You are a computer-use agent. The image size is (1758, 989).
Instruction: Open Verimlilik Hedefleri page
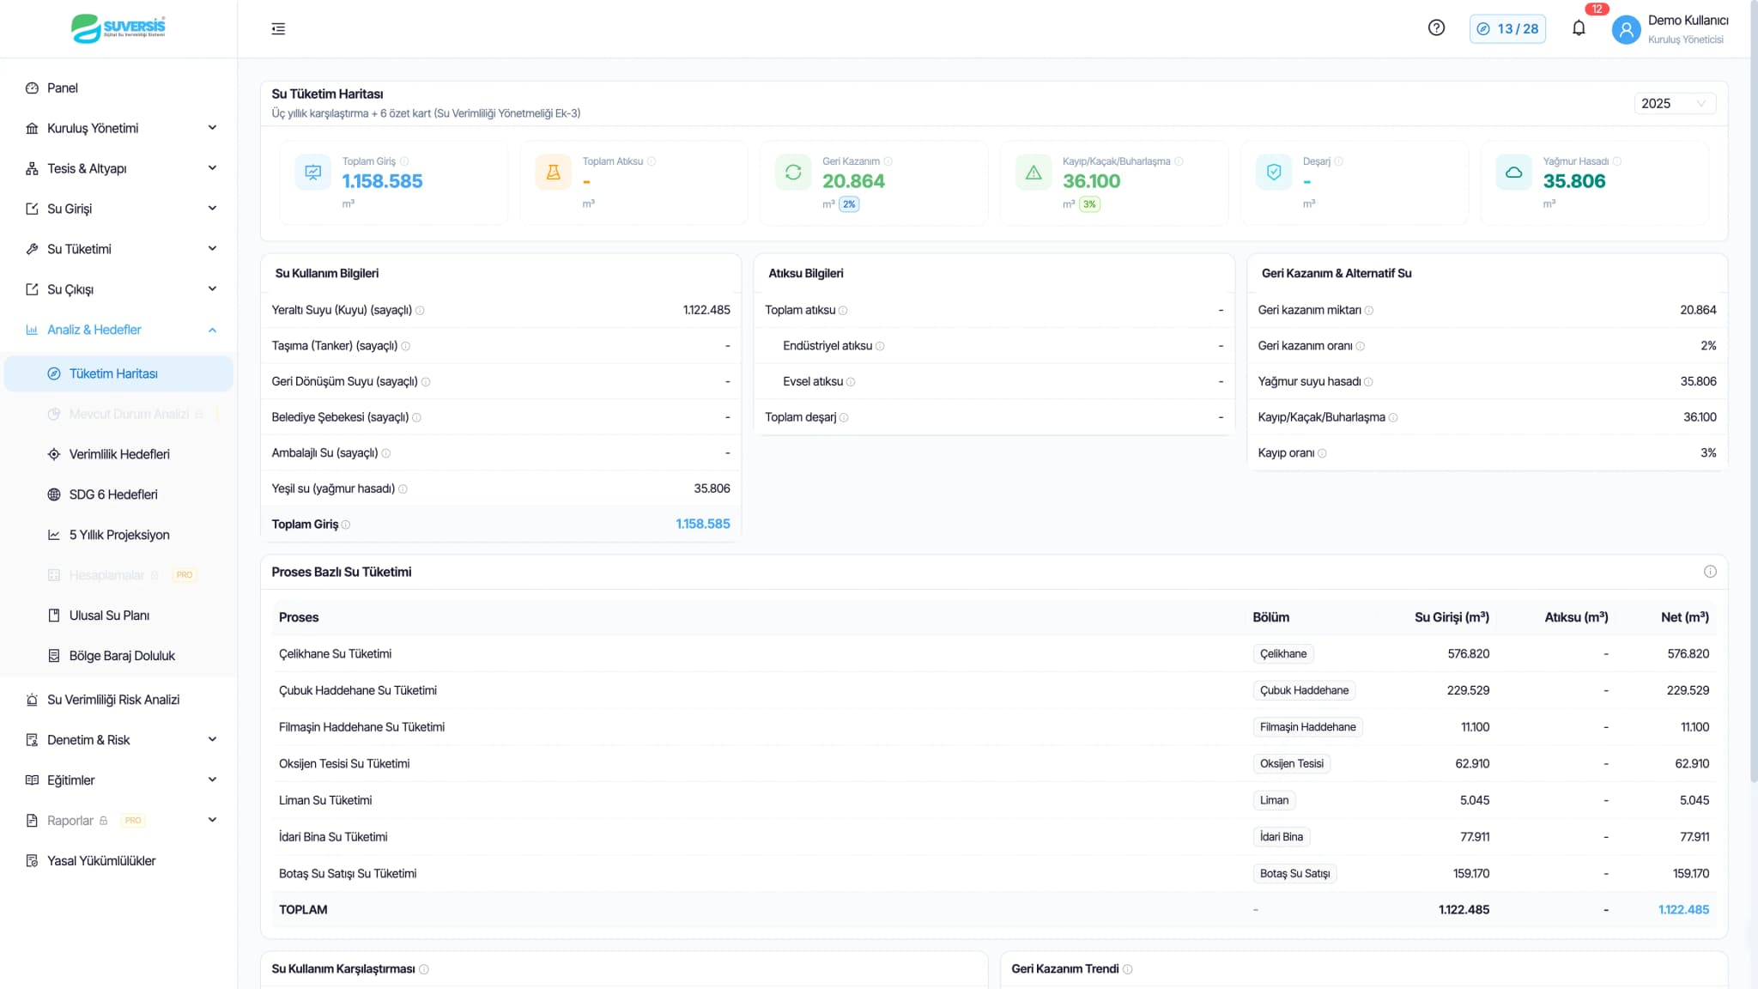pos(118,454)
